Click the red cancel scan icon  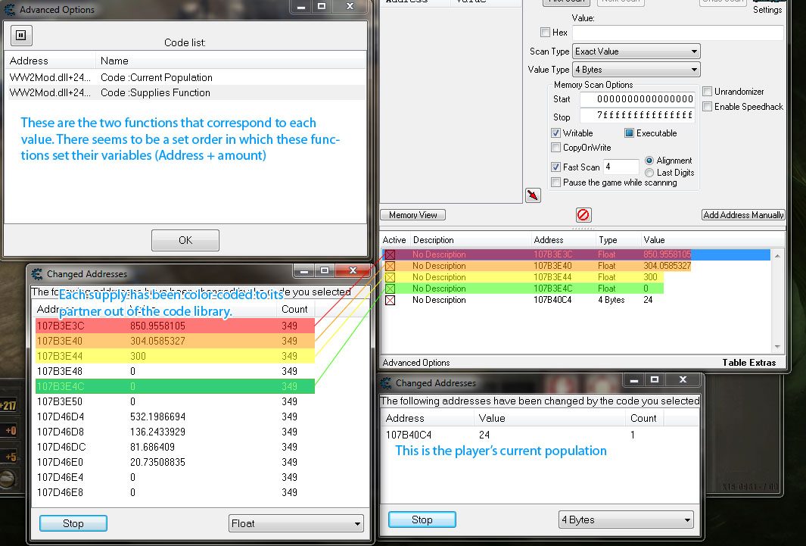tap(583, 214)
